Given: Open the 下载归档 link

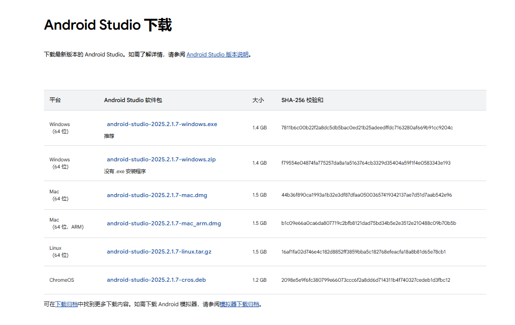Looking at the screenshot, I should coord(66,304).
